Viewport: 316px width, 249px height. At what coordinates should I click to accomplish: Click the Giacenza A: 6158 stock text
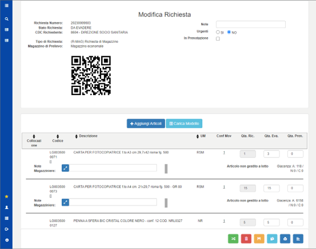tap(290, 203)
